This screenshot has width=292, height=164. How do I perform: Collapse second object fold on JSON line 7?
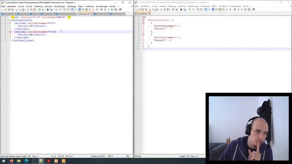[x=143, y=35]
